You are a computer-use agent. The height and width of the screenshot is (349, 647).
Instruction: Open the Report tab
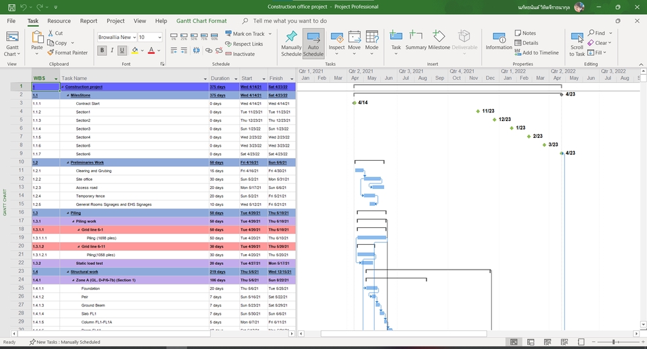pos(89,21)
